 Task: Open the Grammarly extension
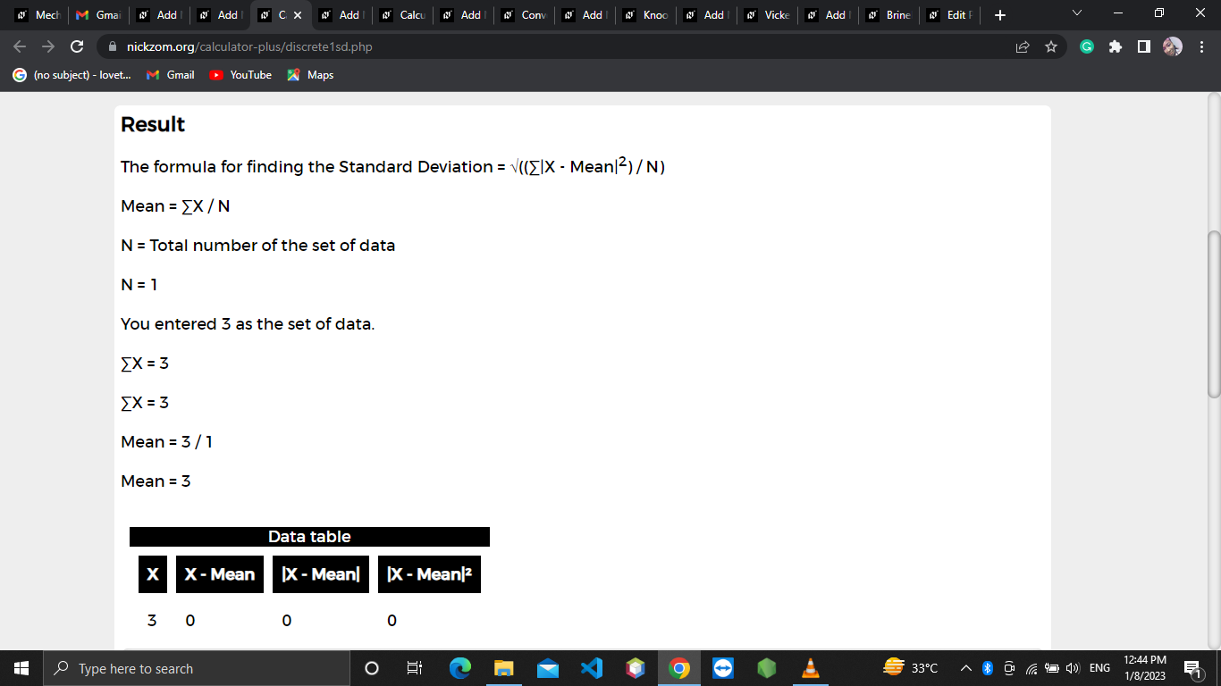point(1087,46)
